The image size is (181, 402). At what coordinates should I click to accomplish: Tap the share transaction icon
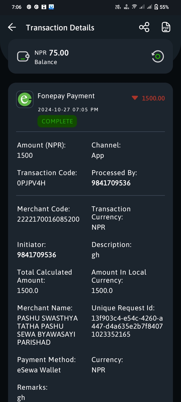pos(144,27)
